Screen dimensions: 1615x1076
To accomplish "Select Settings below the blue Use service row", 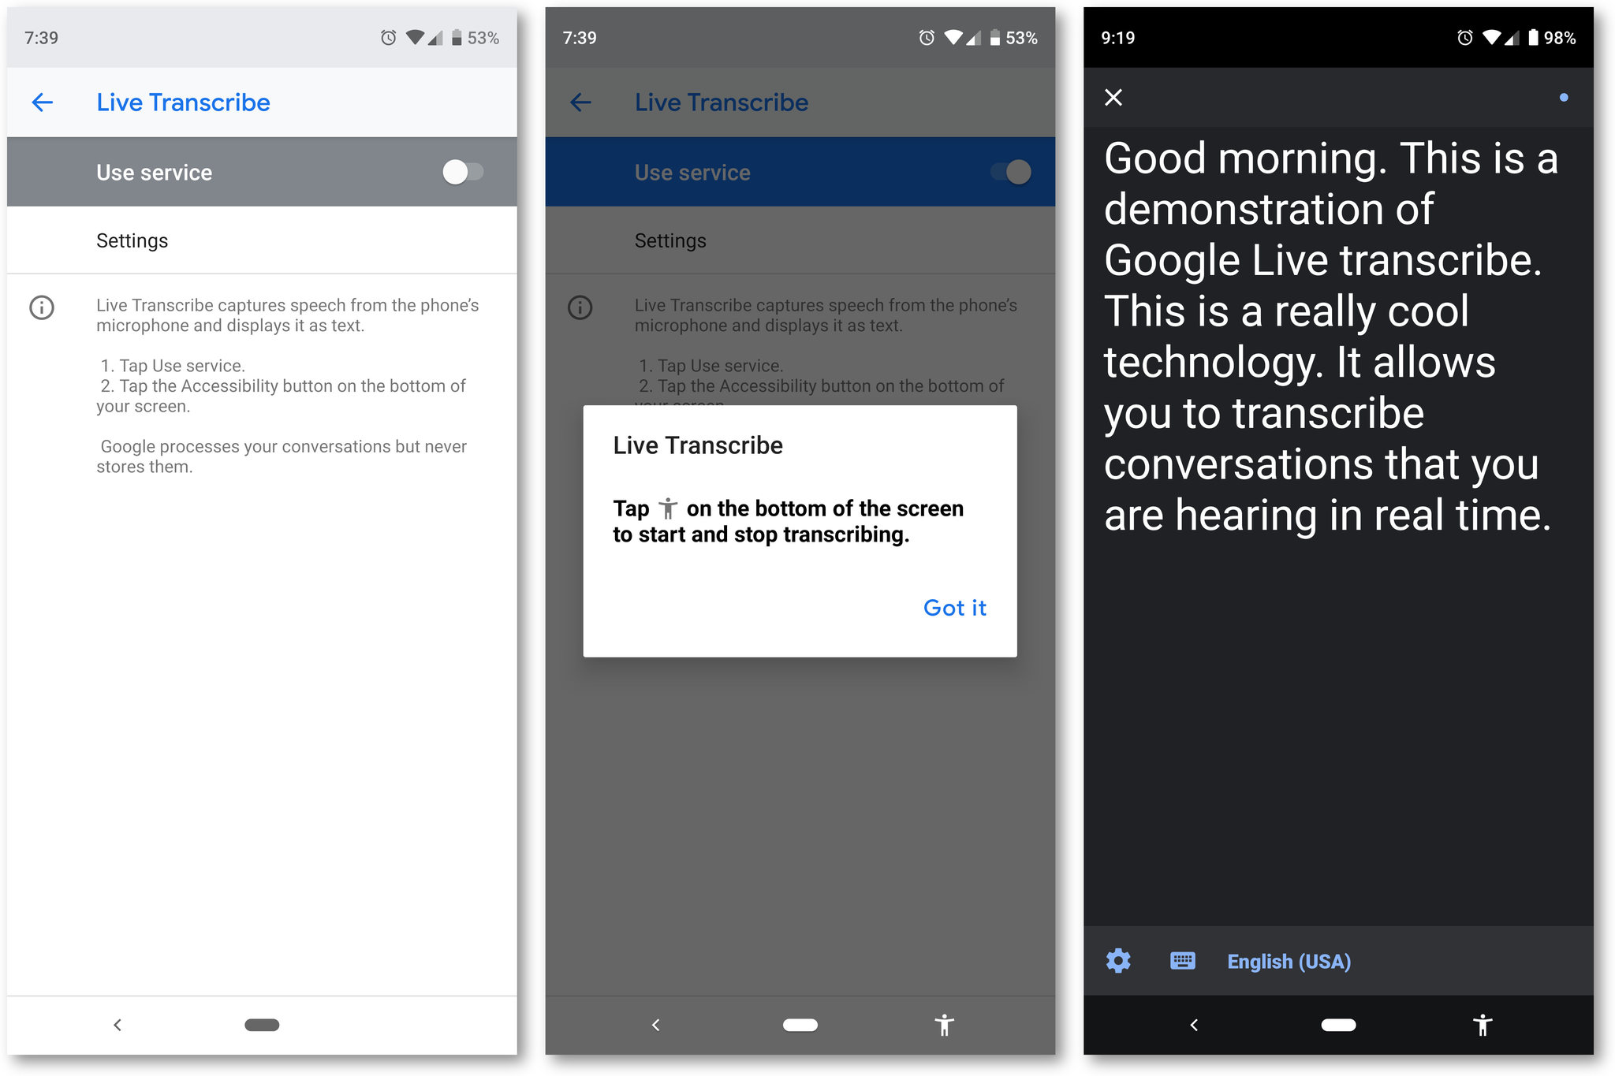I will (669, 240).
